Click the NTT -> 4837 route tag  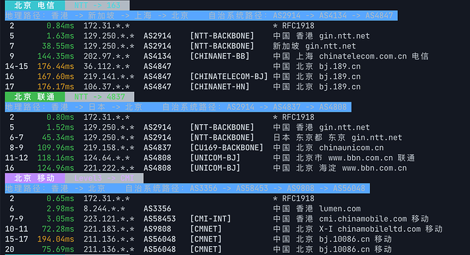[x=99, y=97]
